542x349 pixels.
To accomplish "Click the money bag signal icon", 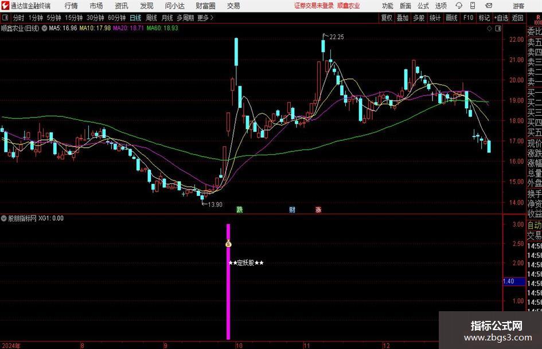I will [x=228, y=243].
